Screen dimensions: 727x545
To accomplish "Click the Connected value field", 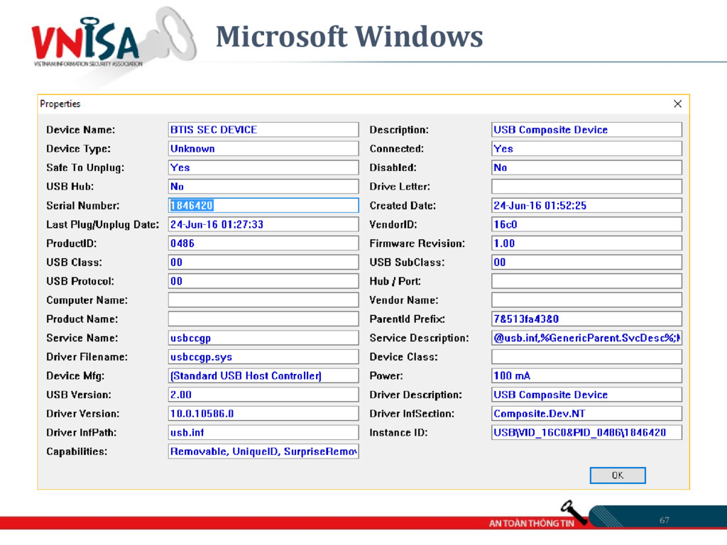I will pos(586,149).
